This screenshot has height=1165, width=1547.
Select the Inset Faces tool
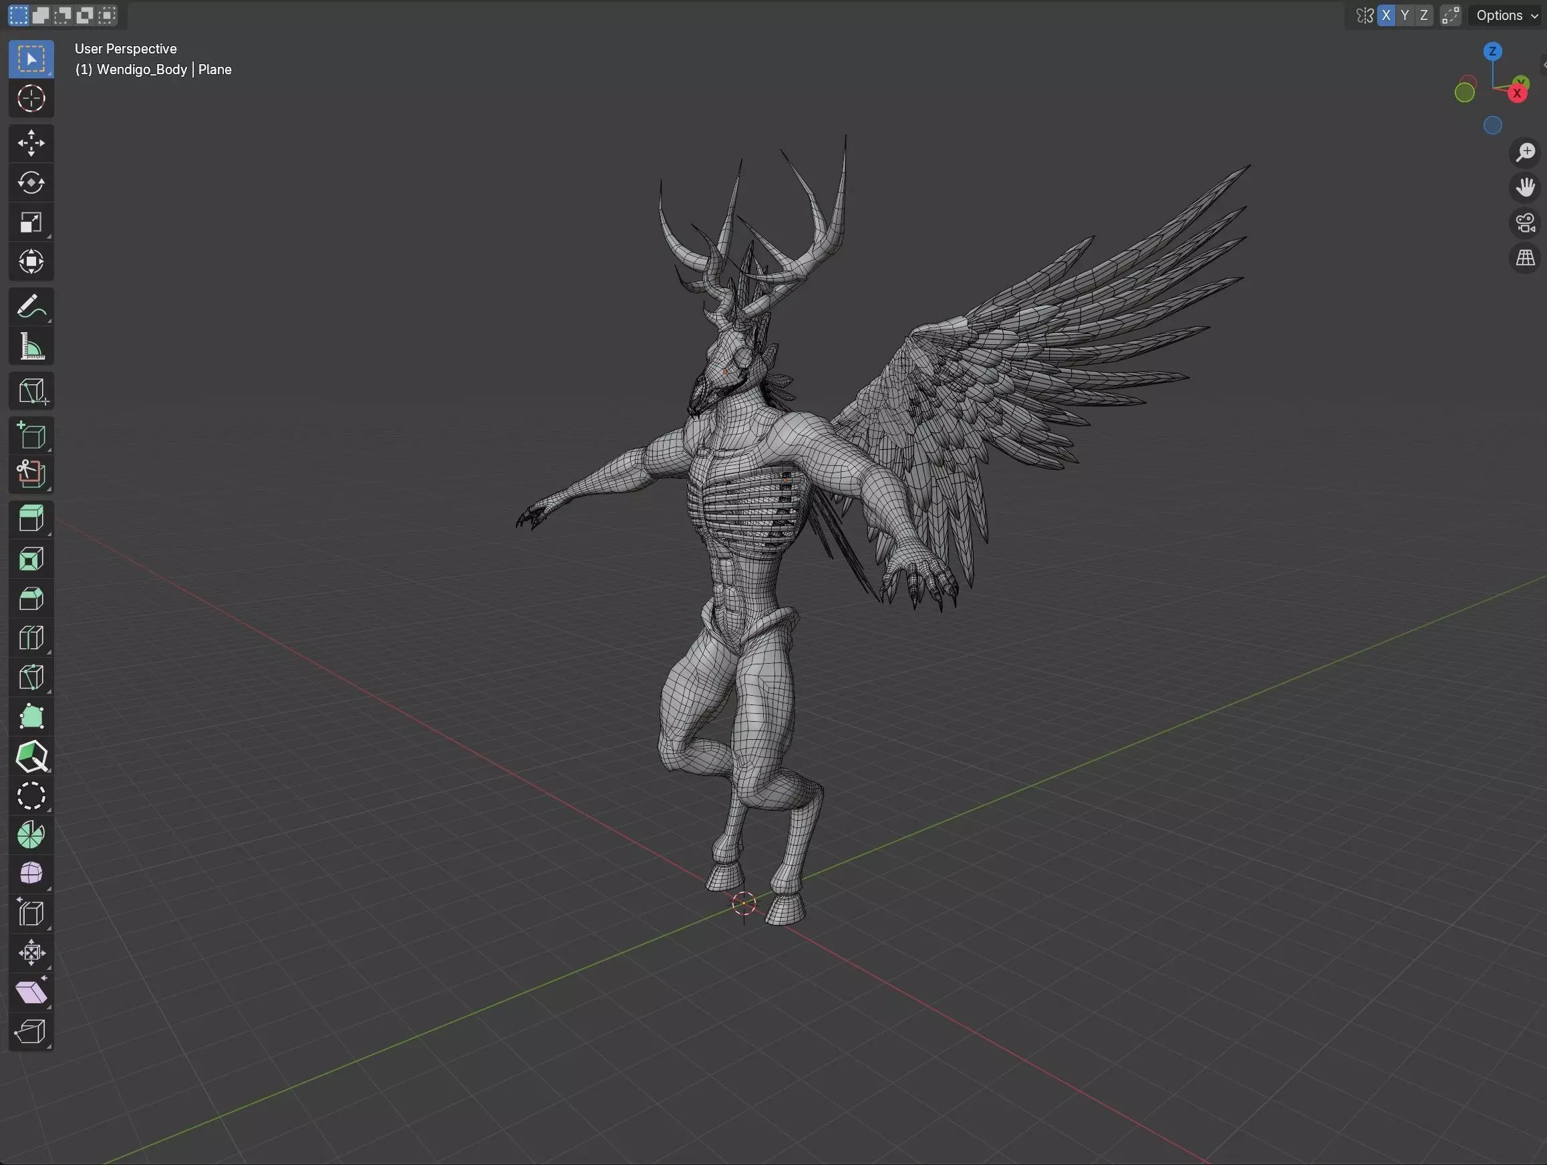point(31,559)
